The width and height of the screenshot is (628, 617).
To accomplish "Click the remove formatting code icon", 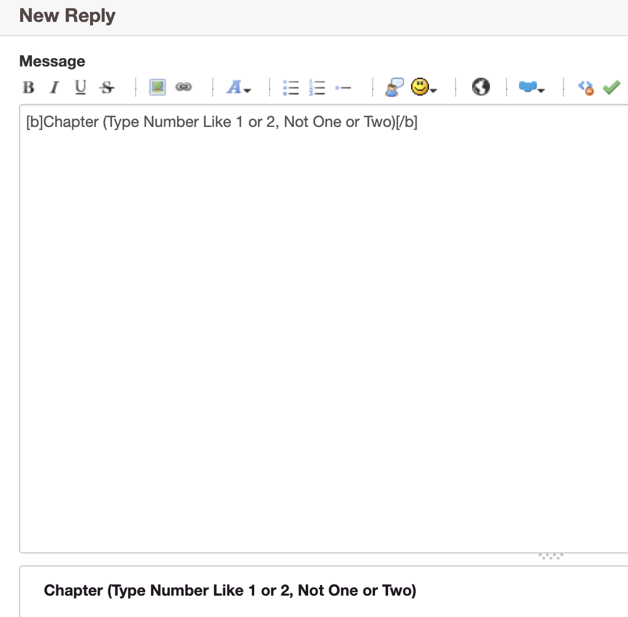I will point(585,88).
